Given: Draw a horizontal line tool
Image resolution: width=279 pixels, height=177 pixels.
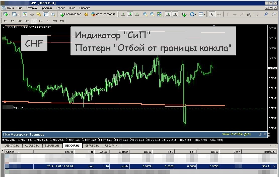Looking at the screenshot, I should click(235, 14).
